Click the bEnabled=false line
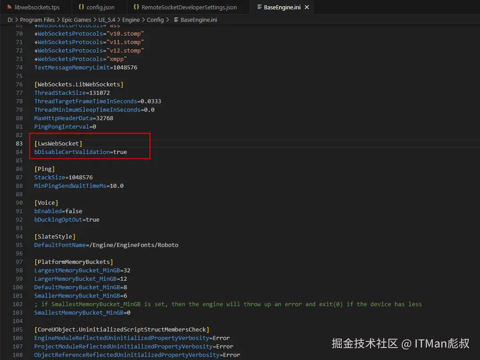The width and height of the screenshot is (480, 360). pos(58,211)
